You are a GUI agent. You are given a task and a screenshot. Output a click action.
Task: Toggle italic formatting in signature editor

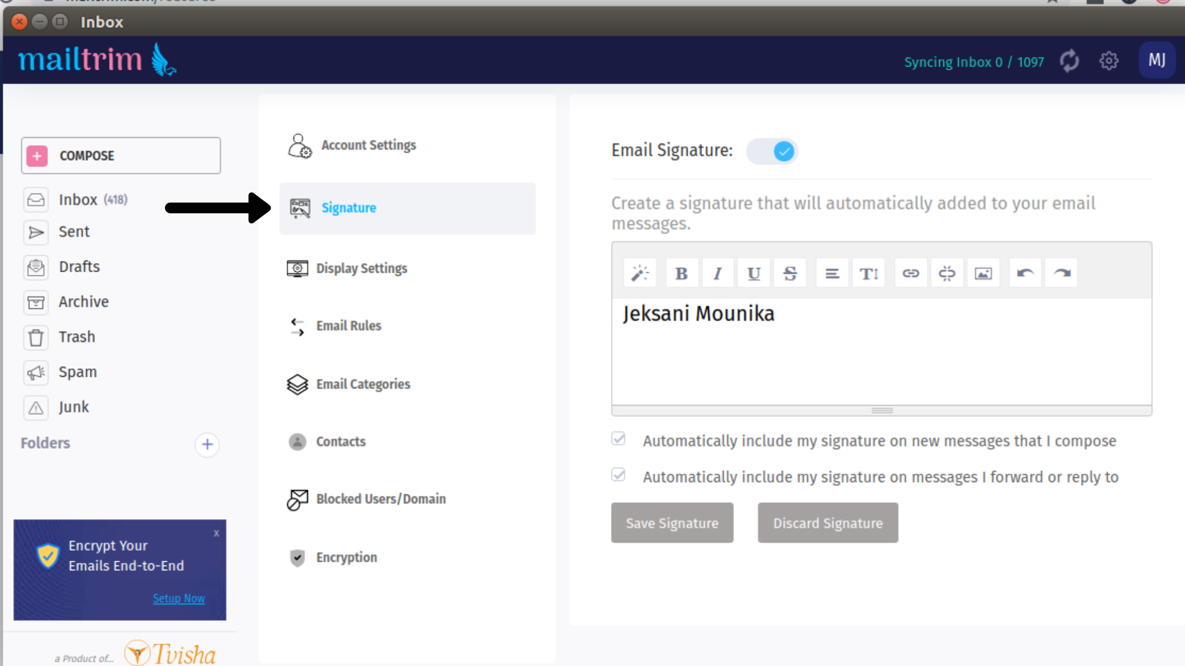click(717, 273)
